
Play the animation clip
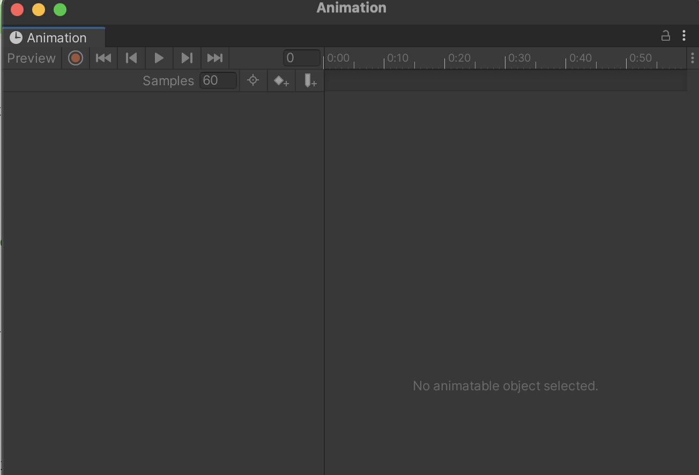point(159,58)
